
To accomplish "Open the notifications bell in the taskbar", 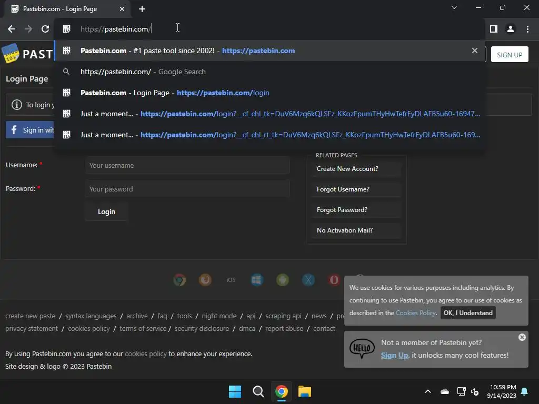I will [525, 391].
